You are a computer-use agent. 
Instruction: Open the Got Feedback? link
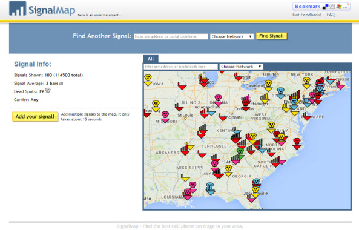click(307, 15)
